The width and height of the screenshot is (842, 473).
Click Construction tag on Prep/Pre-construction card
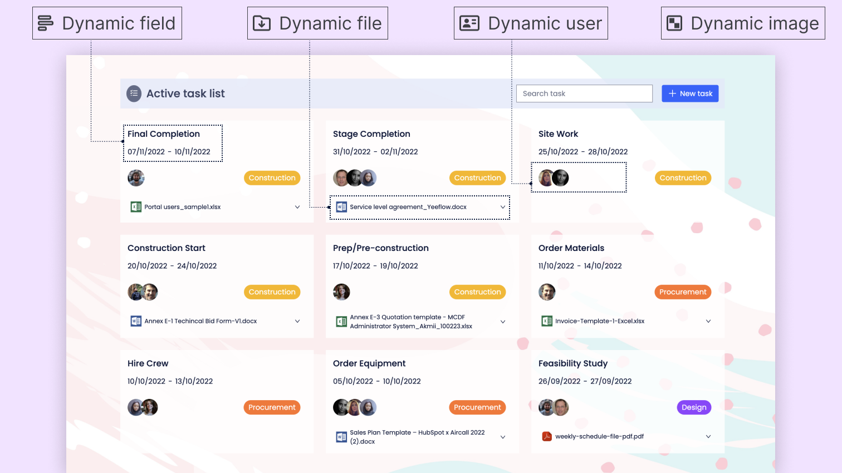click(x=477, y=292)
